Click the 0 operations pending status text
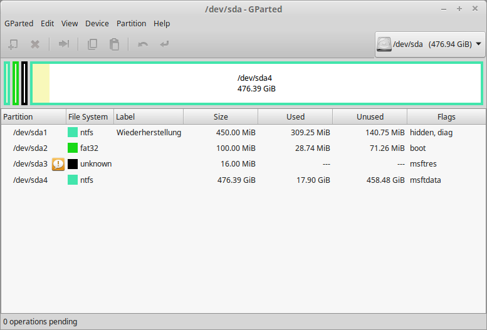The width and height of the screenshot is (487, 330). pos(40,322)
